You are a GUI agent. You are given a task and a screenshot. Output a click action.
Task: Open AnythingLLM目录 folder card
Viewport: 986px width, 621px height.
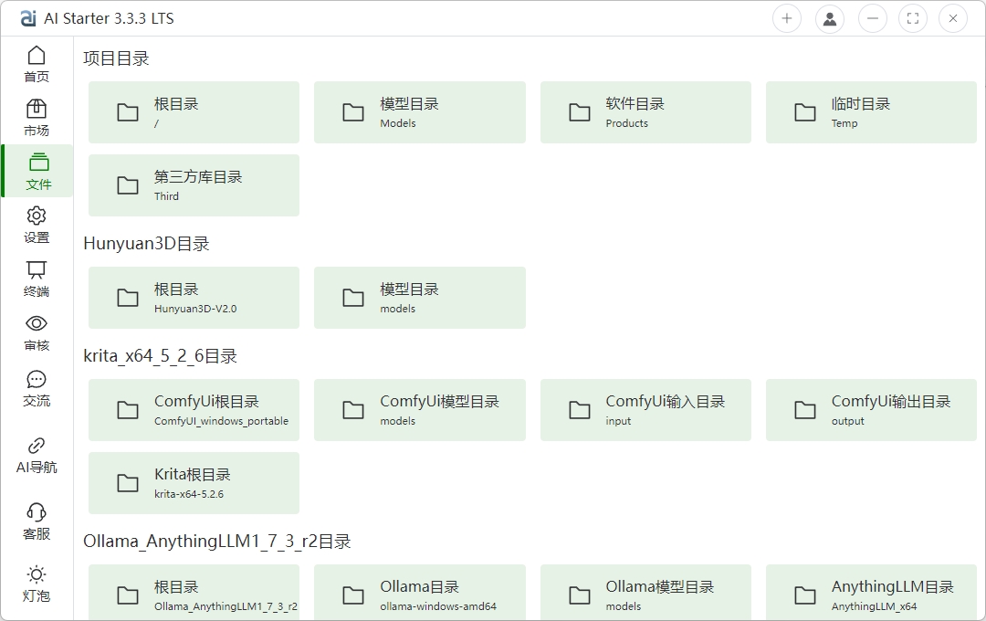coord(871,592)
